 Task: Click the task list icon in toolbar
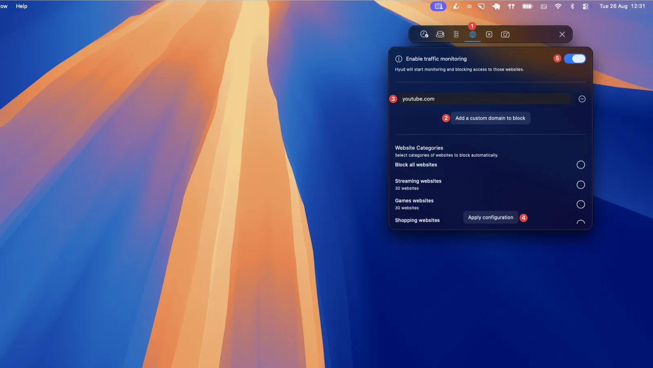click(x=456, y=34)
